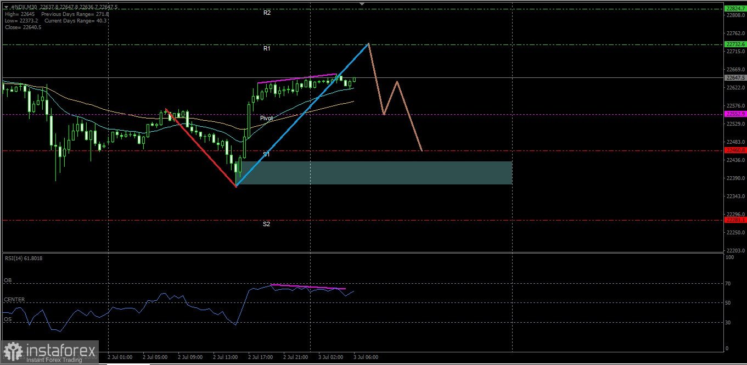The width and height of the screenshot is (747, 365).
Task: Select magenta divergence line above candles
Action: tap(297, 78)
